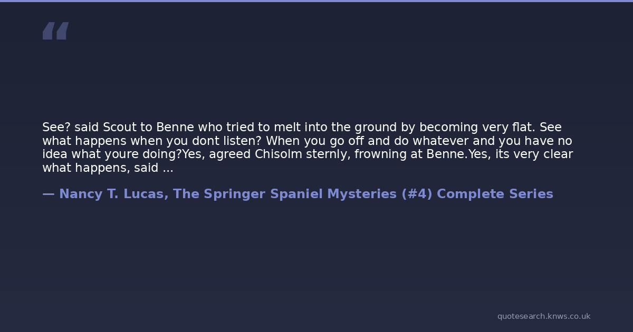This screenshot has width=633, height=332.
Task: Click the quote line starting "what happens when"
Action: pyautogui.click(x=307, y=141)
